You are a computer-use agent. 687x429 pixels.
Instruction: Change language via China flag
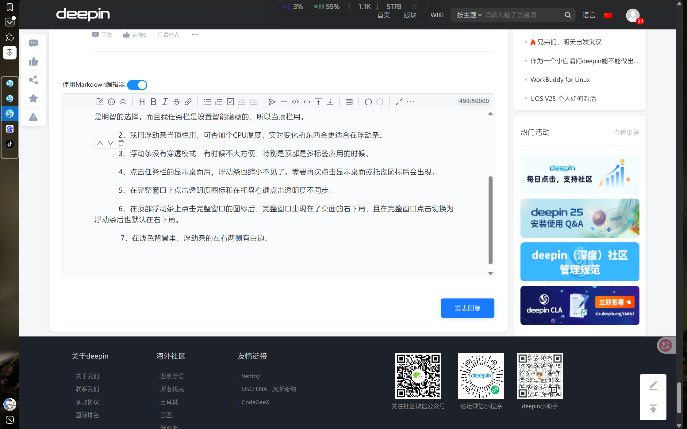point(608,15)
